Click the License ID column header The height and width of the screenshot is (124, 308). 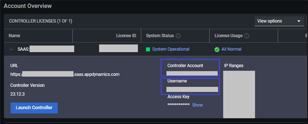point(126,36)
